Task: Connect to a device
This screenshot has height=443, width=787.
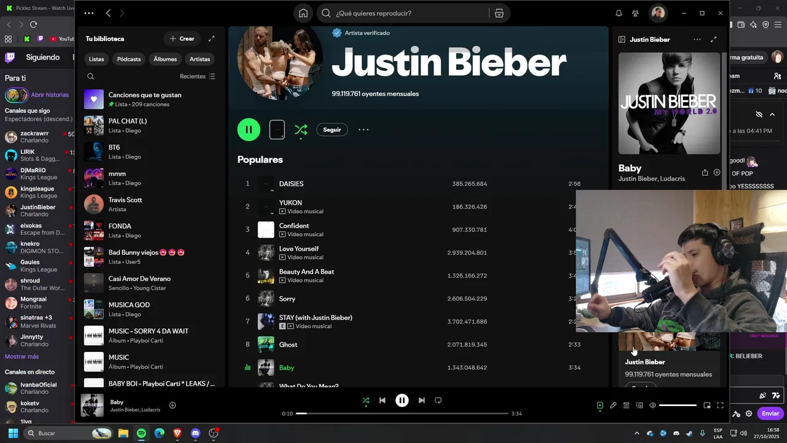Action: click(639, 405)
